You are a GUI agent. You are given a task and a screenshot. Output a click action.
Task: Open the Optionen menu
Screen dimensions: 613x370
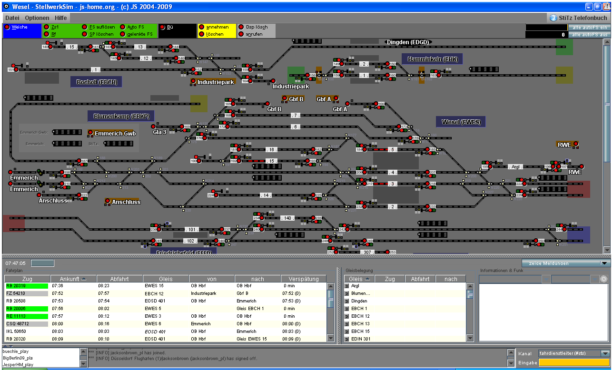click(x=37, y=18)
